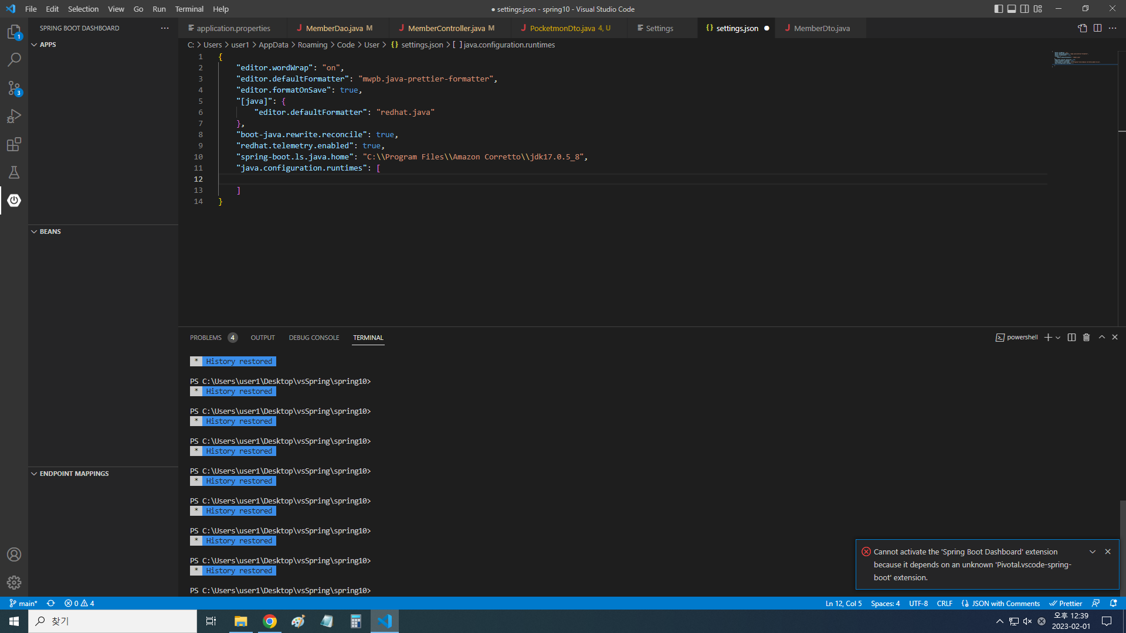Change the UTF-8 encoding
1126x633 pixels.
(x=918, y=603)
